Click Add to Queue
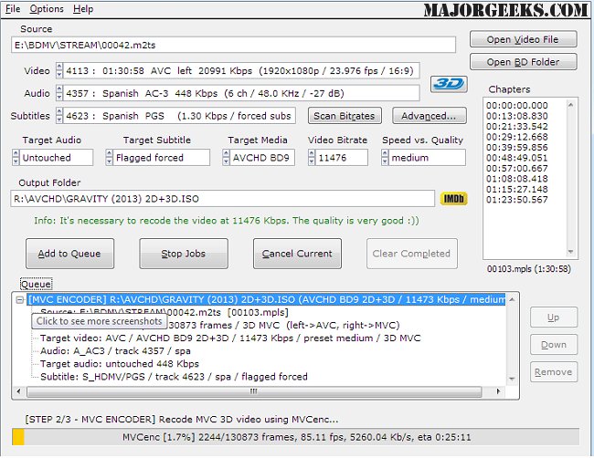Viewport: 594px width, 458px height. tap(69, 254)
